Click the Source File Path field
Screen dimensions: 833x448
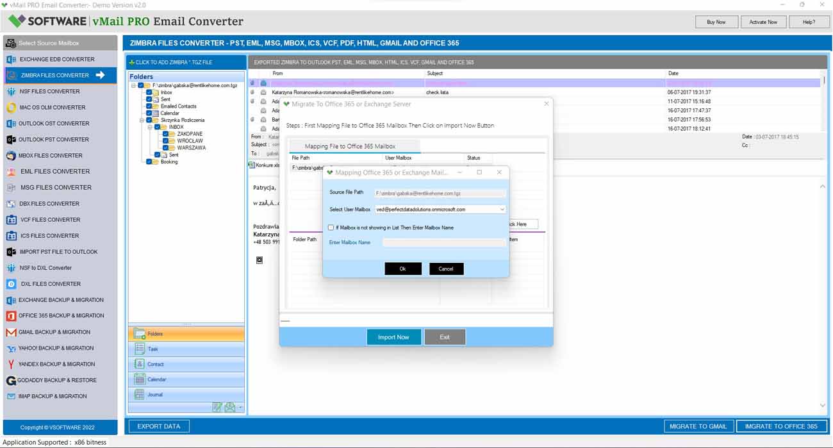[x=440, y=193]
